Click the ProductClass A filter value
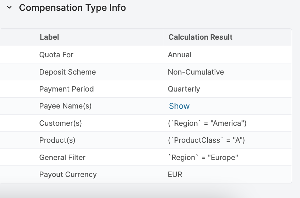Viewport: 300px width, 198px height. 206,140
